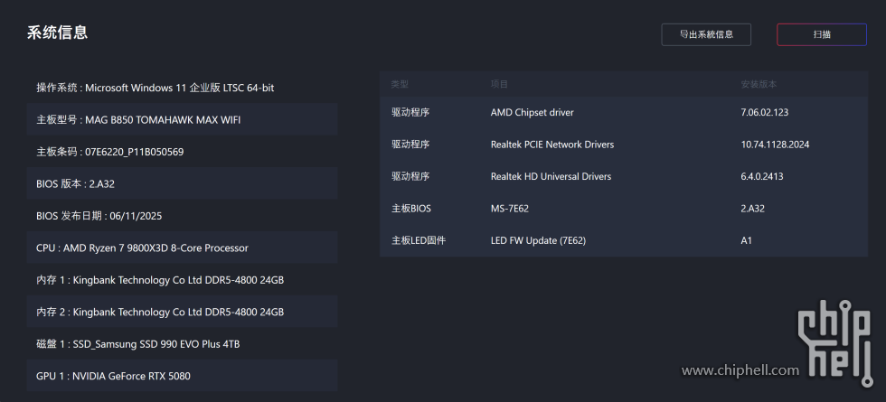Select Realtek HD Universal Drivers entry
Image resolution: width=886 pixels, height=402 pixels.
pos(551,176)
